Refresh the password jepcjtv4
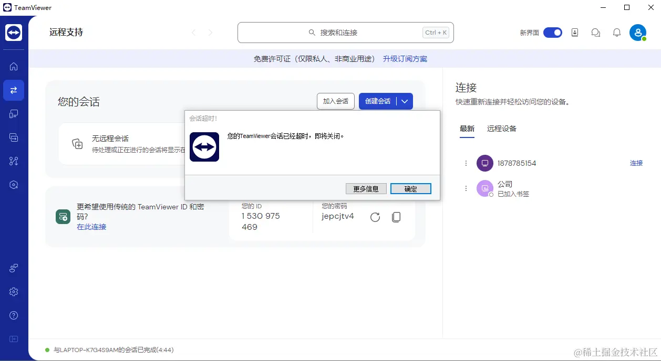The image size is (661, 361). [x=375, y=217]
